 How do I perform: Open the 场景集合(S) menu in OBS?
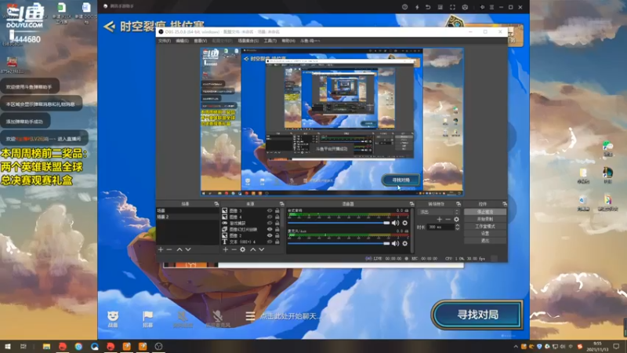[x=248, y=41]
